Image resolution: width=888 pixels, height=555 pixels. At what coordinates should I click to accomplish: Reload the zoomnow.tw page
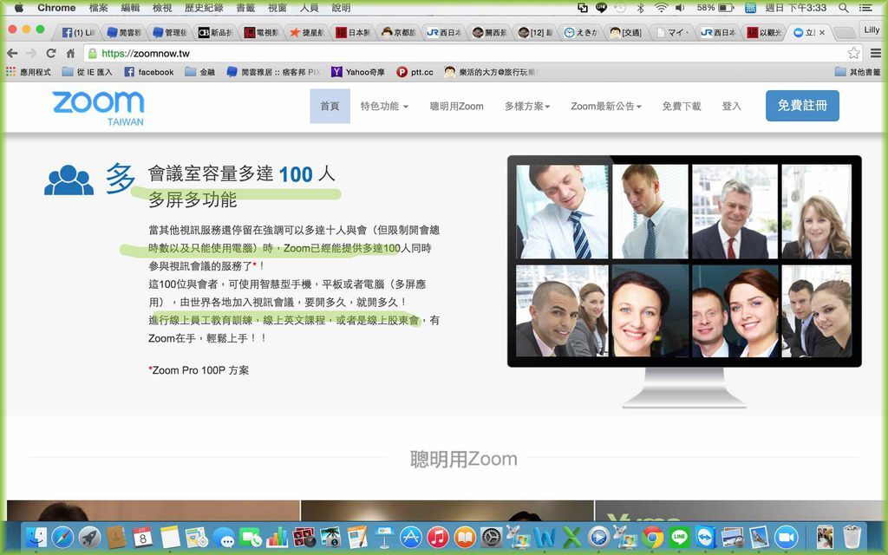pos(51,53)
